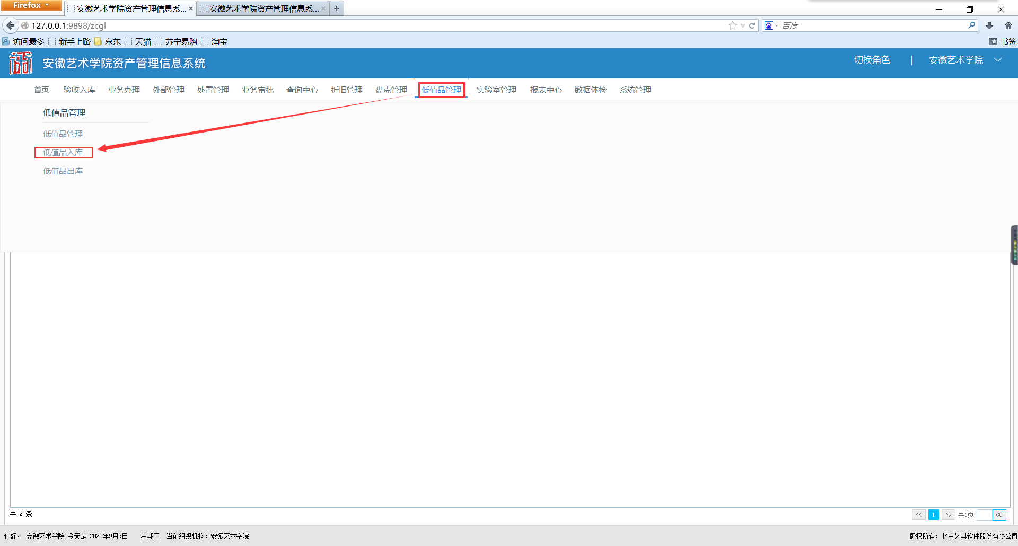The image size is (1018, 546).
Task: Click the right-side vertical scrollbar handle
Action: pyautogui.click(x=1014, y=245)
